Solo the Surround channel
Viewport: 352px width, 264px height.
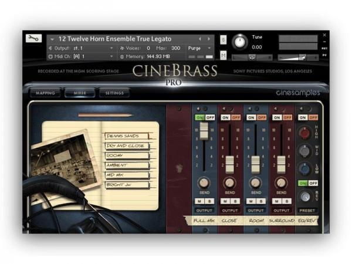pos(287,201)
